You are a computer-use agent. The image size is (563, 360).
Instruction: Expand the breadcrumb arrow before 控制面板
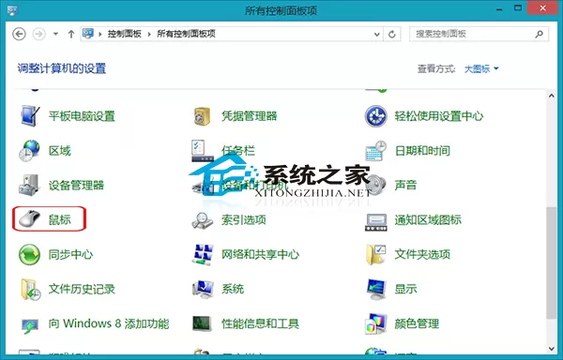[100, 34]
